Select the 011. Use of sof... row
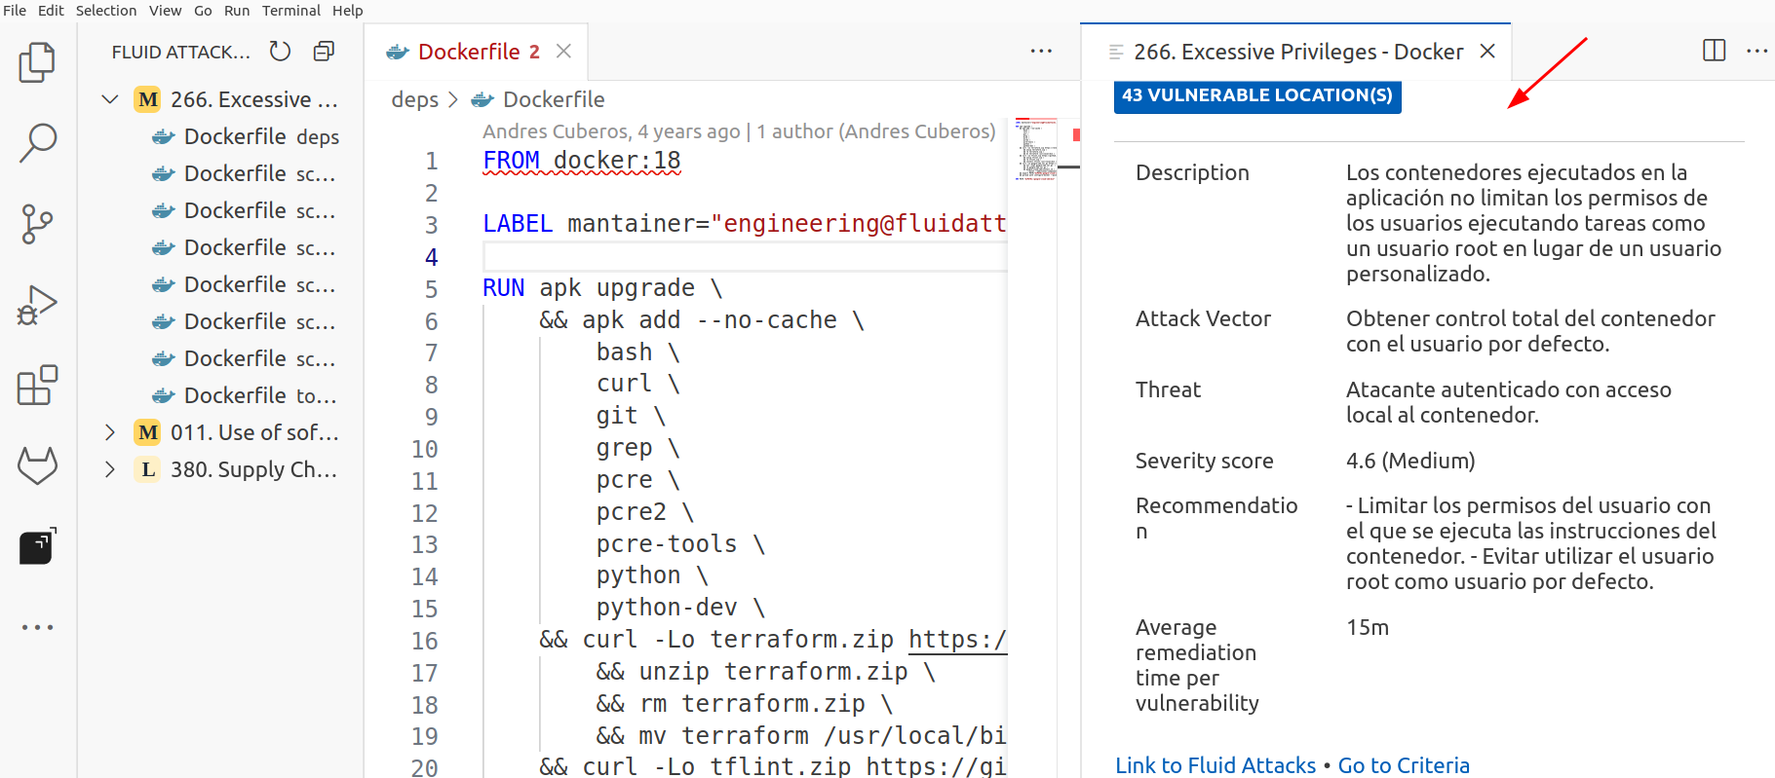This screenshot has height=778, width=1775. [220, 432]
